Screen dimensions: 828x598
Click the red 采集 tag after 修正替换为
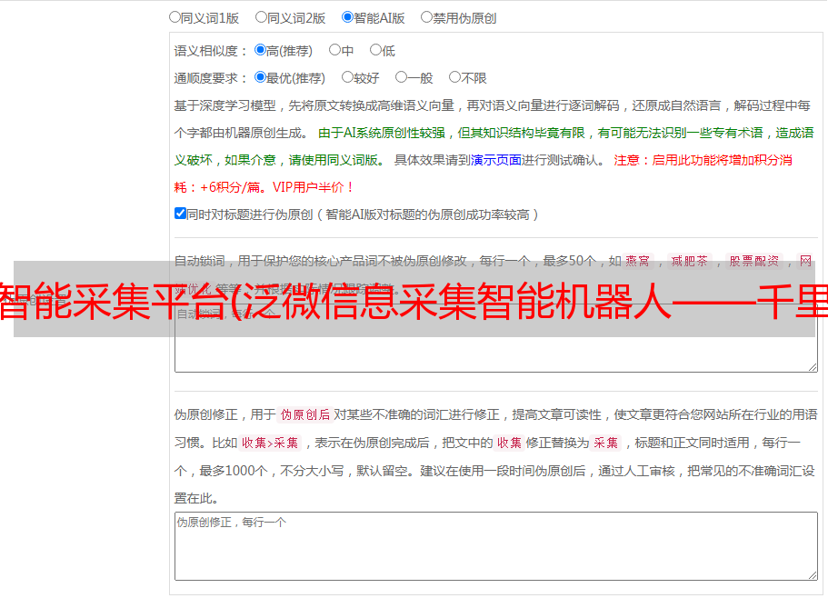(x=605, y=443)
